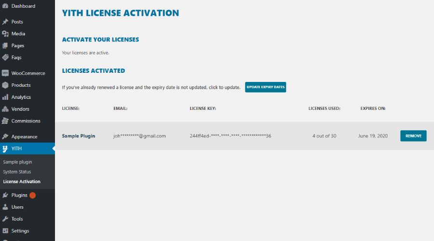Screen dimensions: 434x241
Task: Open the Sample plugin submenu
Action: [x=17, y=162]
